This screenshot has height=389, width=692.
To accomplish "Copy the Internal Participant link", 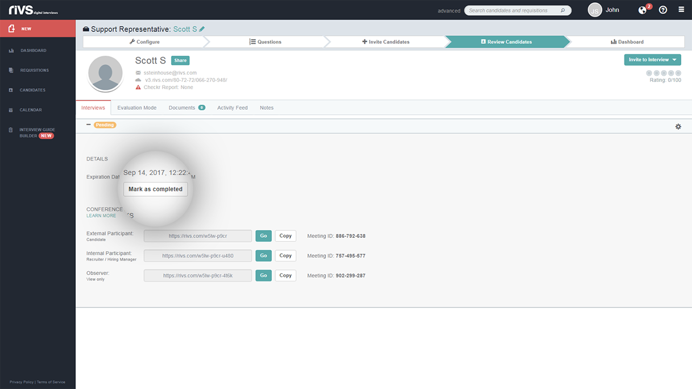I will pyautogui.click(x=285, y=256).
